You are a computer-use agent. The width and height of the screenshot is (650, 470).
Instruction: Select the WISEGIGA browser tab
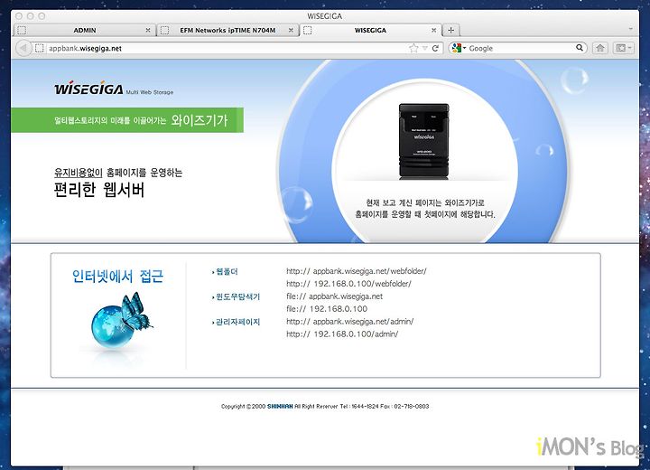(x=370, y=31)
